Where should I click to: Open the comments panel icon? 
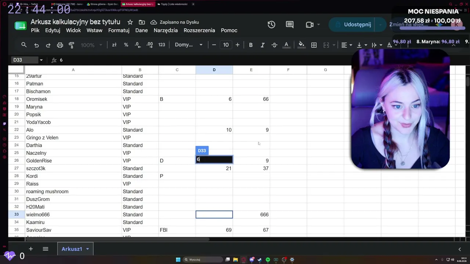coord(290,25)
